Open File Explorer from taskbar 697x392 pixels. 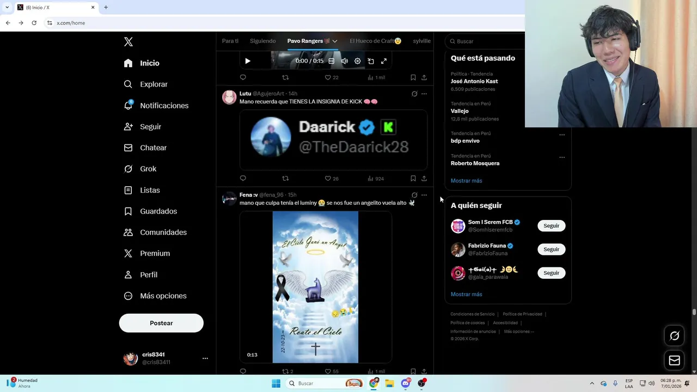point(389,383)
